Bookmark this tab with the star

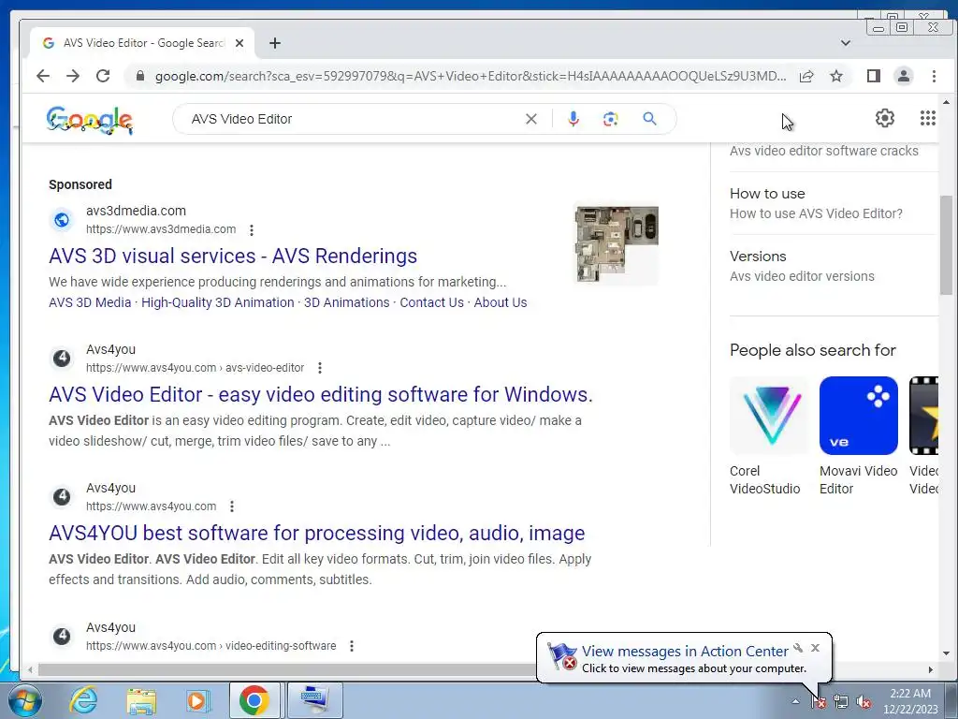click(836, 76)
